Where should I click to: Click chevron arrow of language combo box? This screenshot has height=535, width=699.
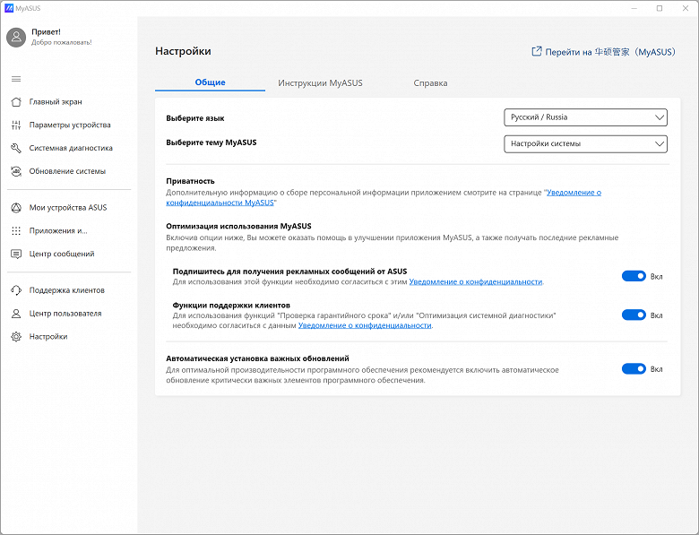click(660, 117)
